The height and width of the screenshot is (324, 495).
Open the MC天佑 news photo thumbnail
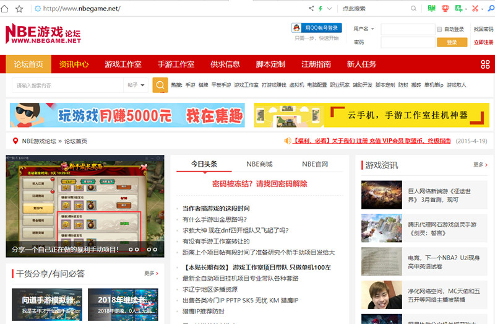click(382, 295)
